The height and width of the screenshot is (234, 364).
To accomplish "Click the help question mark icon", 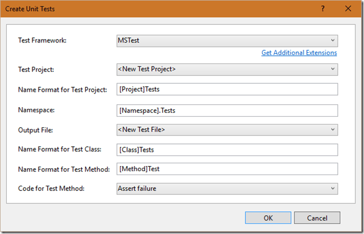I will (322, 8).
